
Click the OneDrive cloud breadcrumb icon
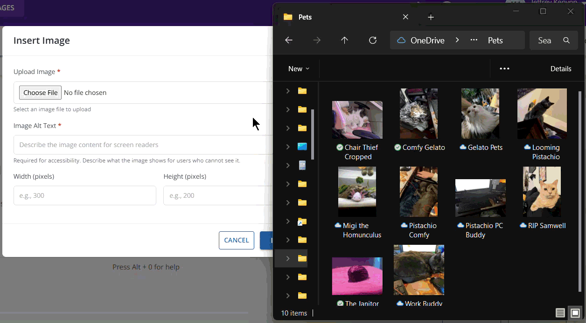coord(401,40)
